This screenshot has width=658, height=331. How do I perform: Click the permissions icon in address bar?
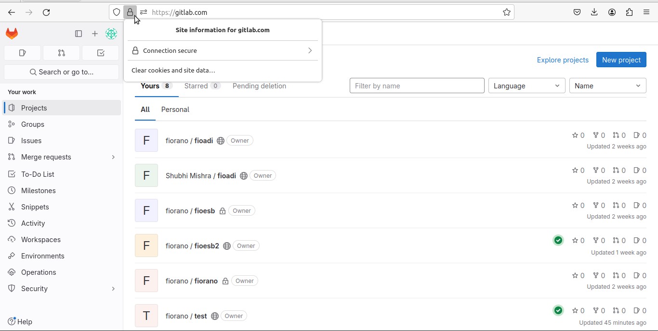144,12
